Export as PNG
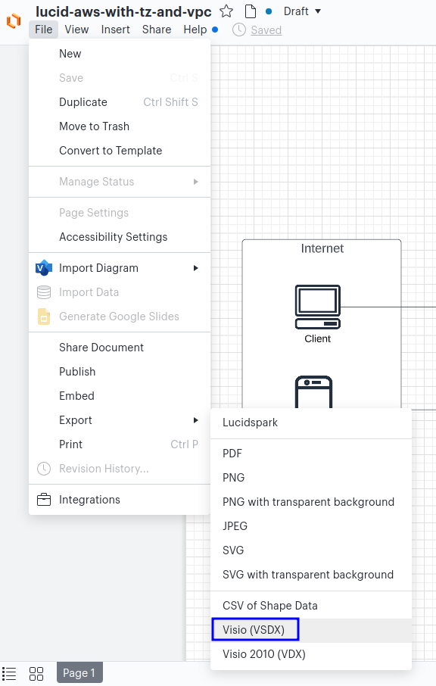Image resolution: width=436 pixels, height=686 pixels. coord(311,477)
